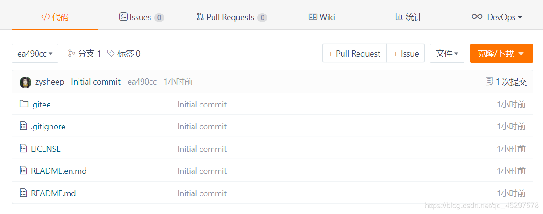Click the .gitignore file icon
Screen dimensions: 543x214
[23, 126]
